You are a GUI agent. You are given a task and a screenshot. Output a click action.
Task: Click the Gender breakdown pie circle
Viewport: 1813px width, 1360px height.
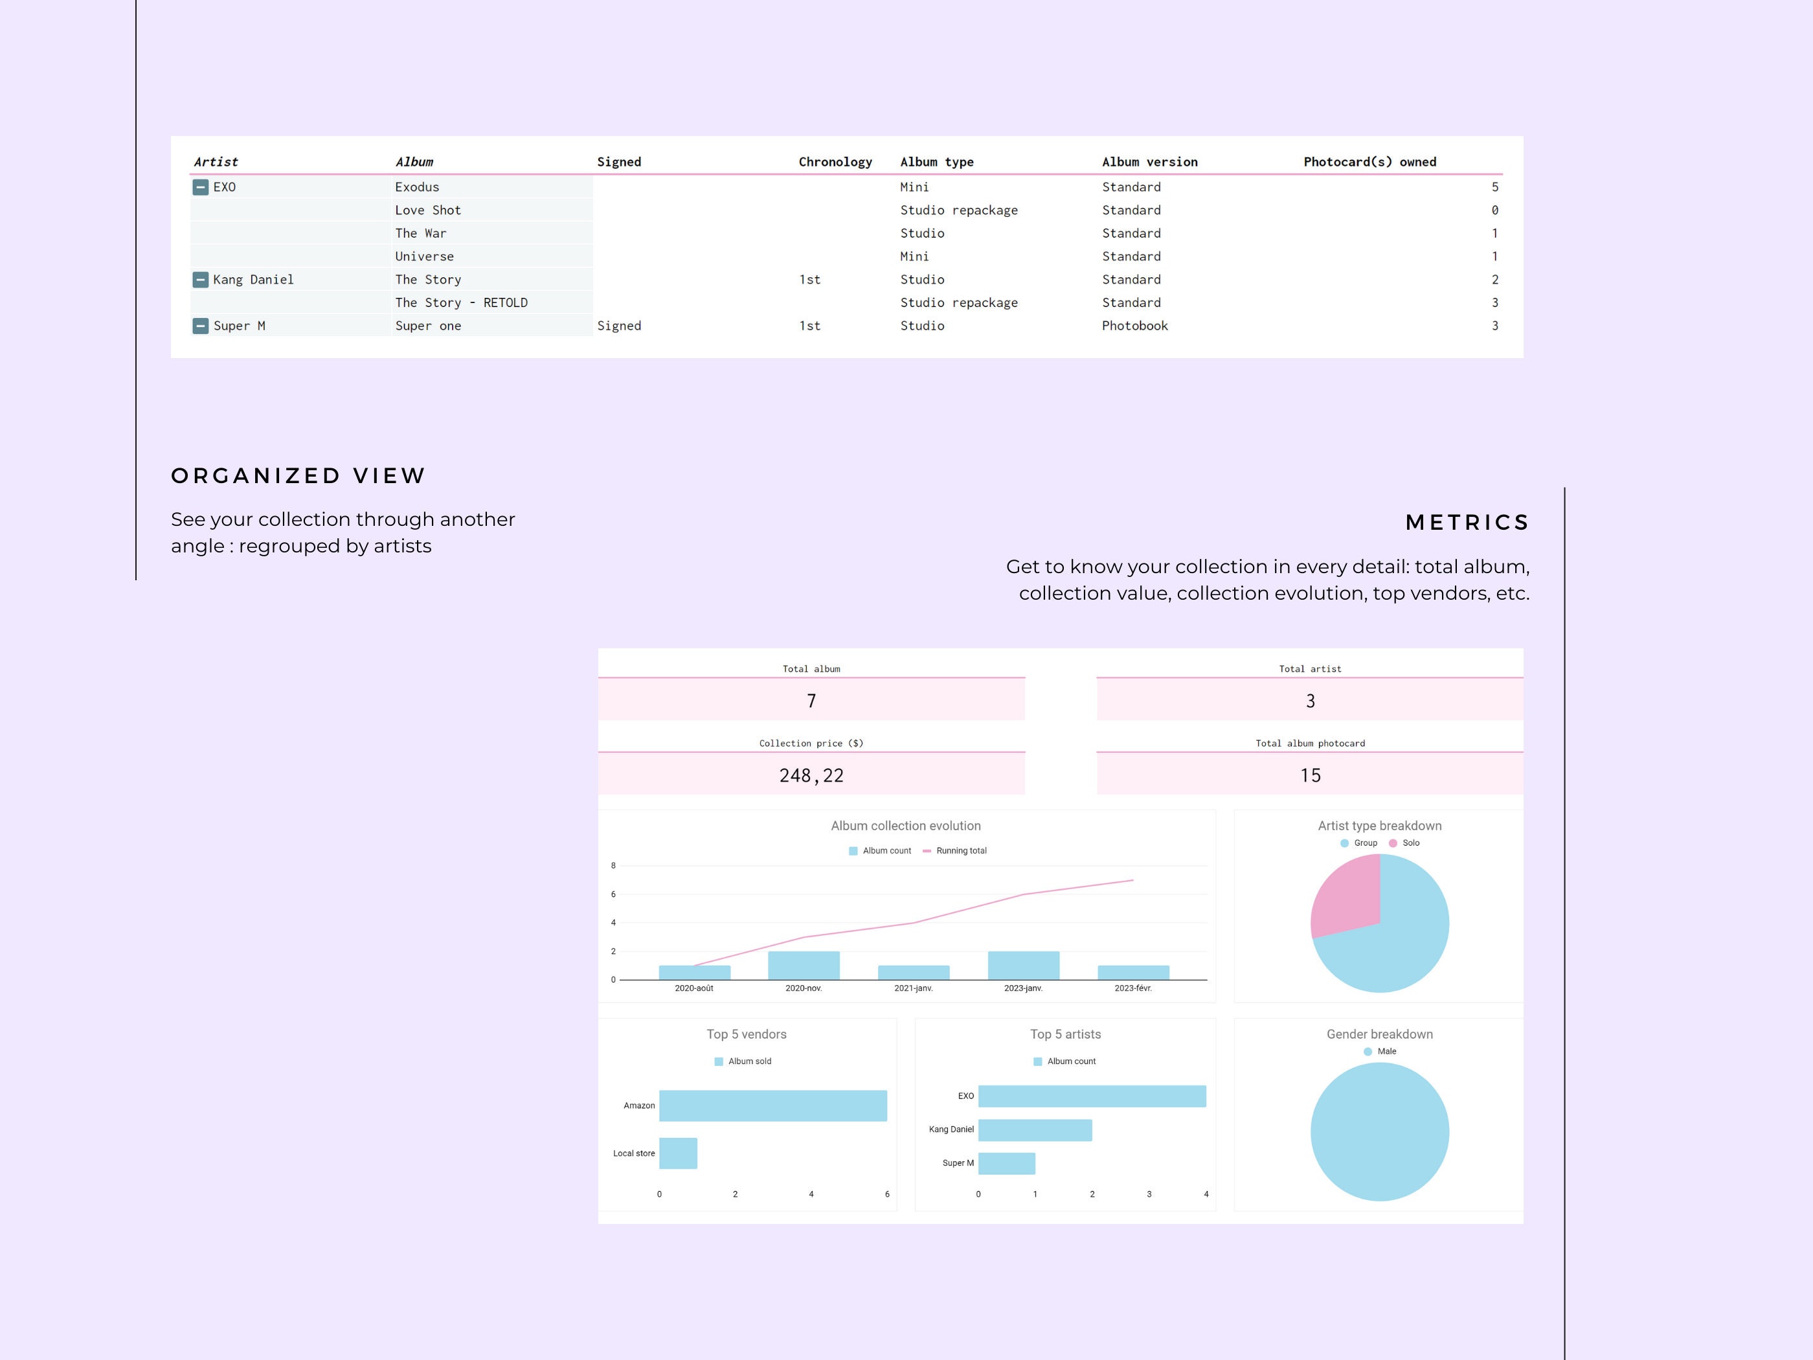pos(1379,1131)
